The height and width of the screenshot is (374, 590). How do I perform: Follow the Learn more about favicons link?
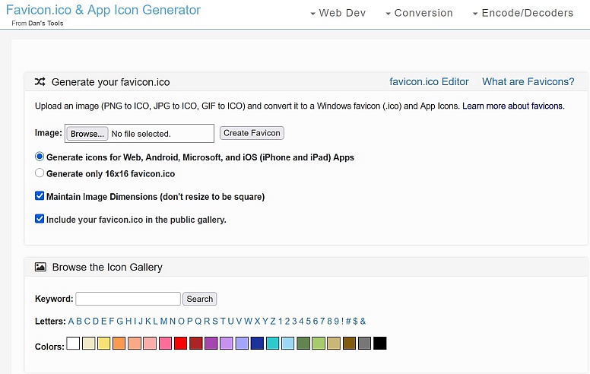click(513, 106)
